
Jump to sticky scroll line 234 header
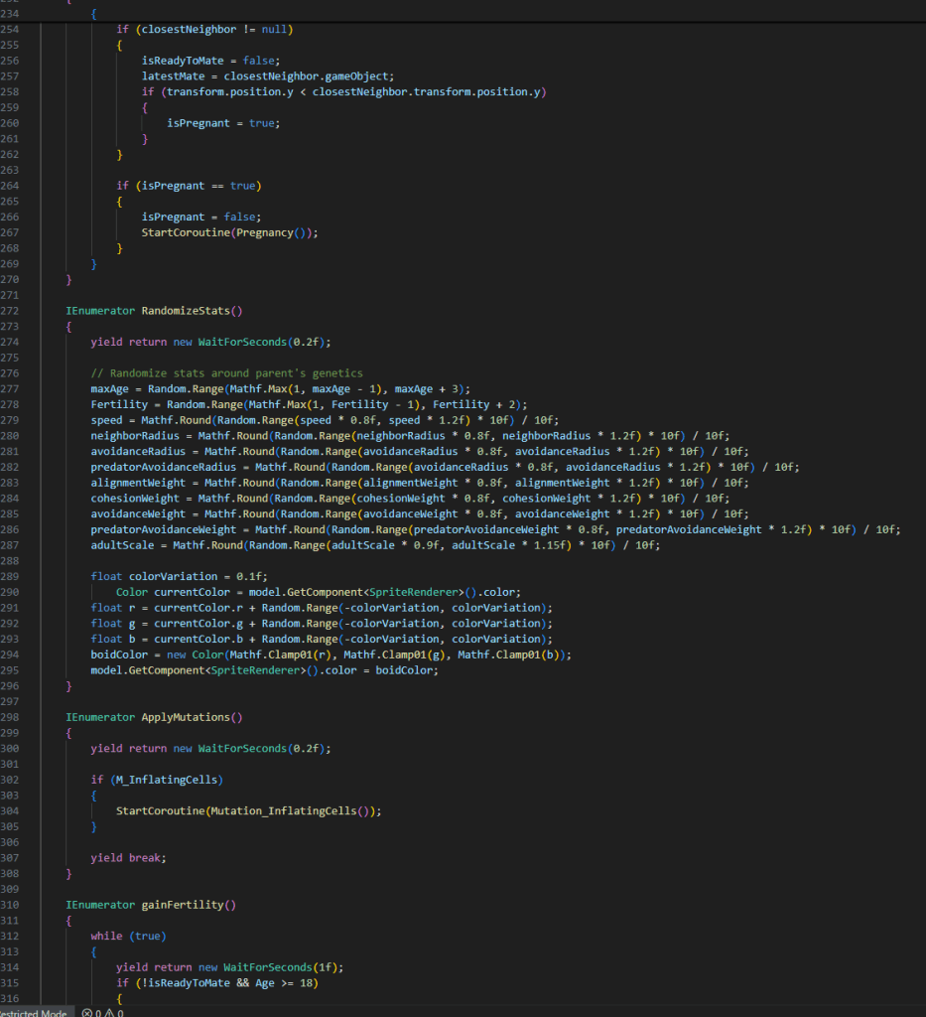(12, 3)
